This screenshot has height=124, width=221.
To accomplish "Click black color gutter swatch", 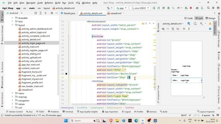I will pos(66,74).
